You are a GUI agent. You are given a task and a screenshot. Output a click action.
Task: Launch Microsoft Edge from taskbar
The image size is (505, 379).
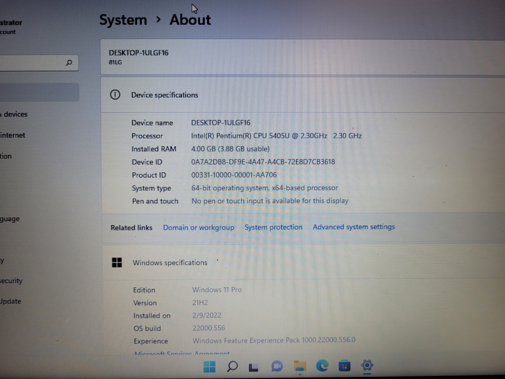322,365
